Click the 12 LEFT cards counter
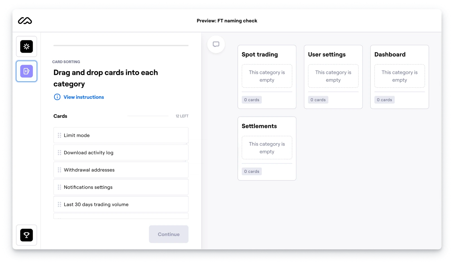The width and height of the screenshot is (454, 265). [182, 116]
